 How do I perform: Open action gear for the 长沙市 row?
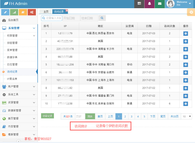(x=186, y=49)
